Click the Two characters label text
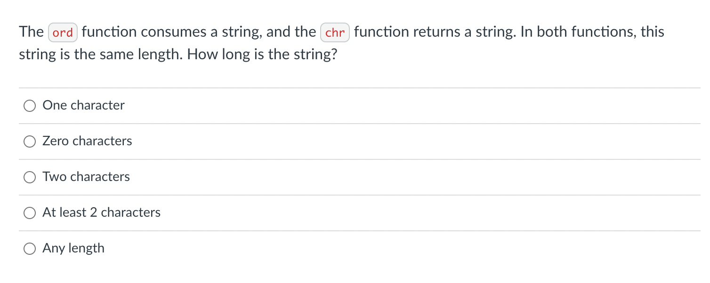The height and width of the screenshot is (283, 710). click(x=86, y=177)
